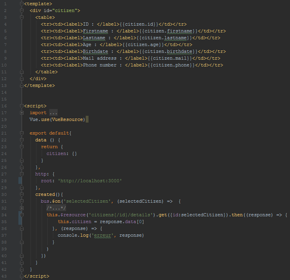Fold the data () function block
290x280 pixels.
click(x=21, y=140)
